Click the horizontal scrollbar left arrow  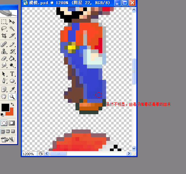[46, 154]
